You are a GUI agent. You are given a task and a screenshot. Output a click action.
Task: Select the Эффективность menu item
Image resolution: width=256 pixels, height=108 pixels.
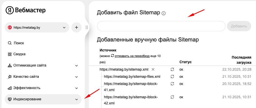tap(43, 88)
